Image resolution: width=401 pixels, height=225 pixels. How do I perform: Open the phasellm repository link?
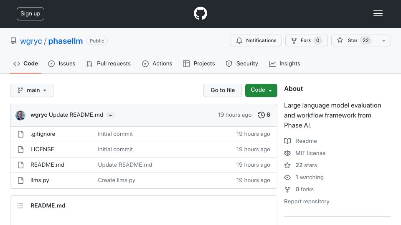tap(66, 41)
